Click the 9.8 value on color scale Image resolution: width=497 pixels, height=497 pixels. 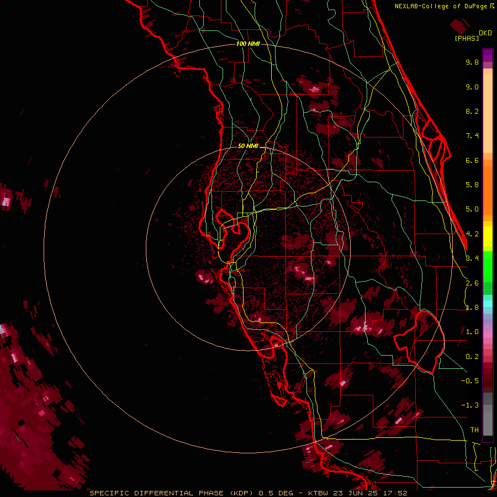tap(472, 62)
